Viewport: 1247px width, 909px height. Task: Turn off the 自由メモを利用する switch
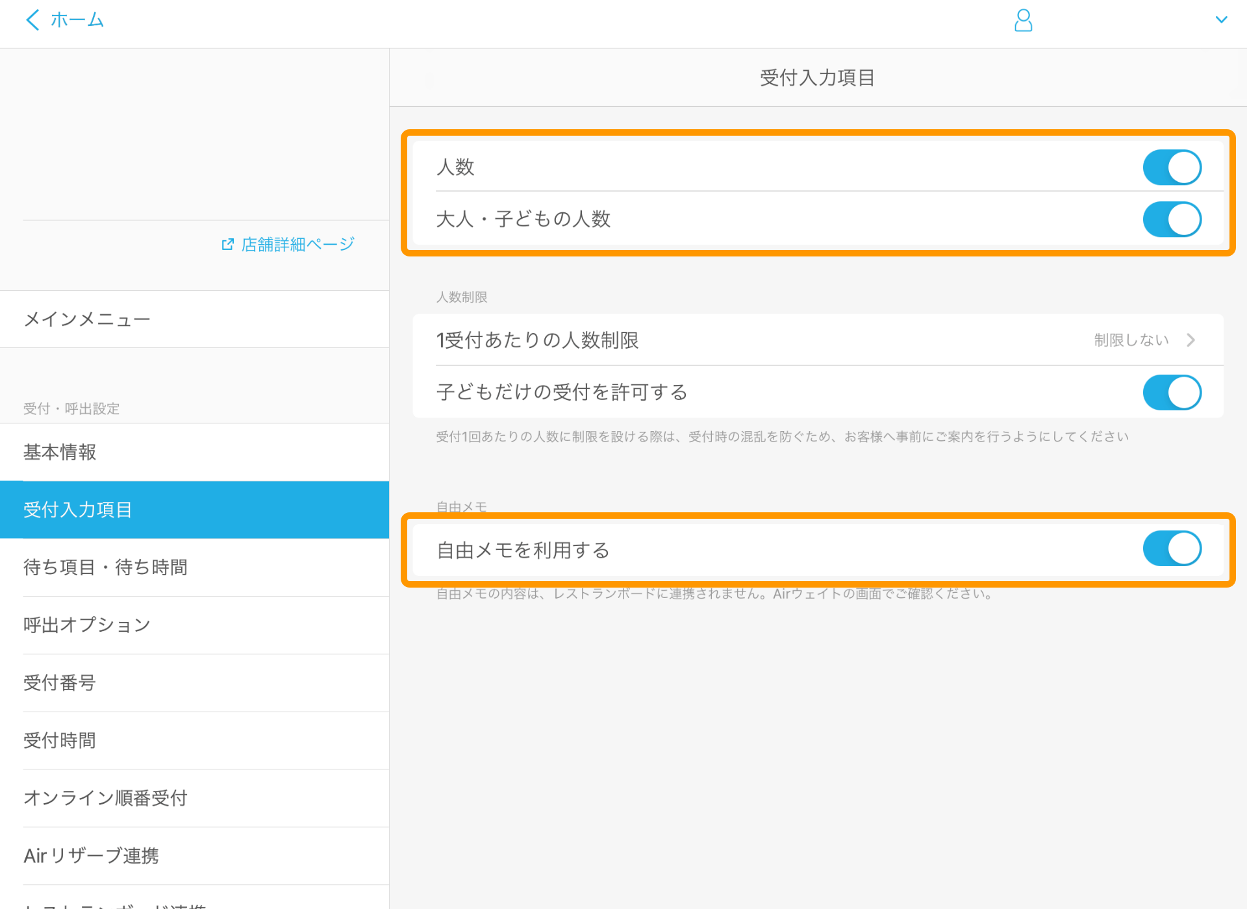coord(1172,549)
